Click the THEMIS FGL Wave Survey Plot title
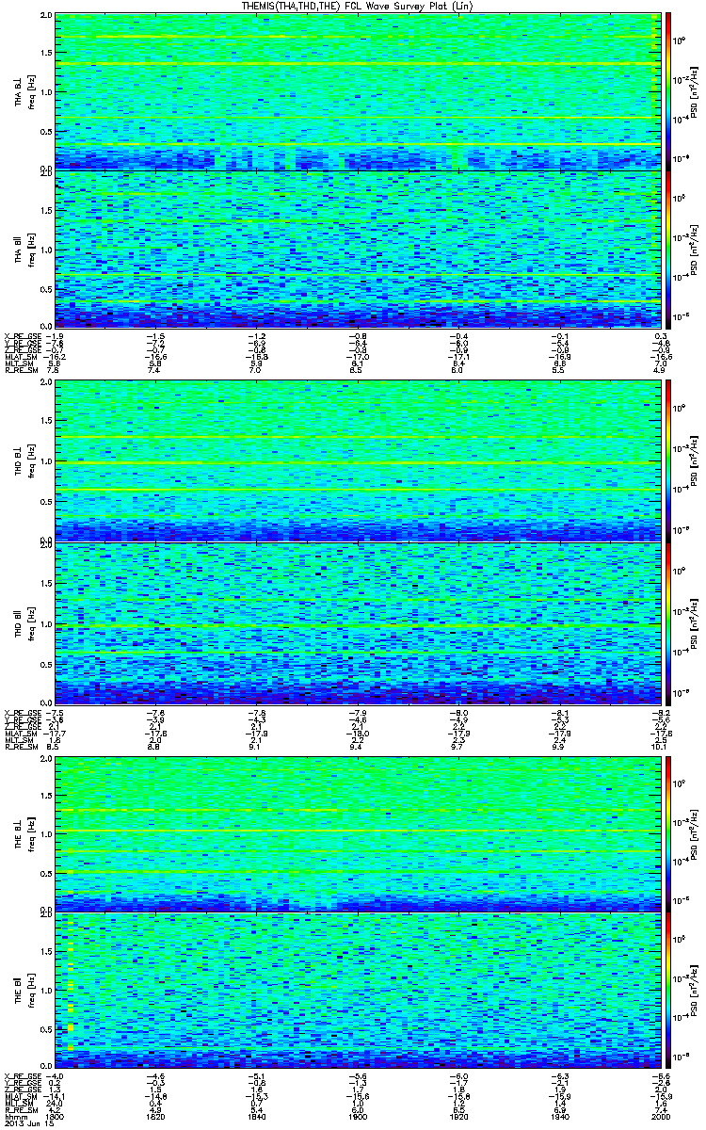The width and height of the screenshot is (706, 1130). click(x=359, y=6)
